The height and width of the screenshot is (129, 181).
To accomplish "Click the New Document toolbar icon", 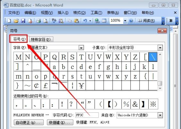I will click(x=9, y=21).
